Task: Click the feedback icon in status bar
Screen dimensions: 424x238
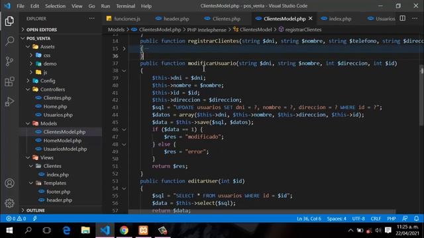Action: [x=405, y=218]
